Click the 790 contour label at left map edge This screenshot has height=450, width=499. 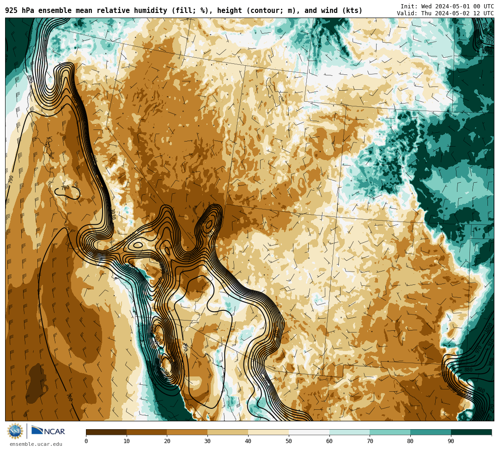[11, 179]
